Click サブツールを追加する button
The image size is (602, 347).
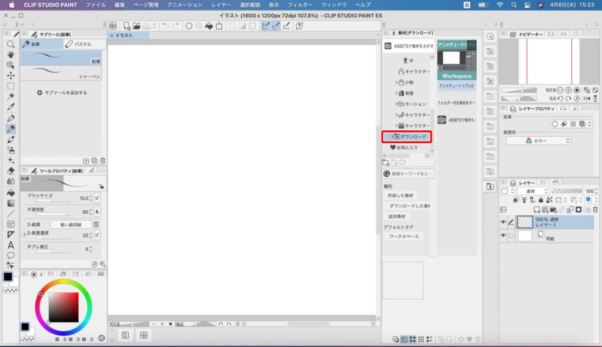click(62, 93)
